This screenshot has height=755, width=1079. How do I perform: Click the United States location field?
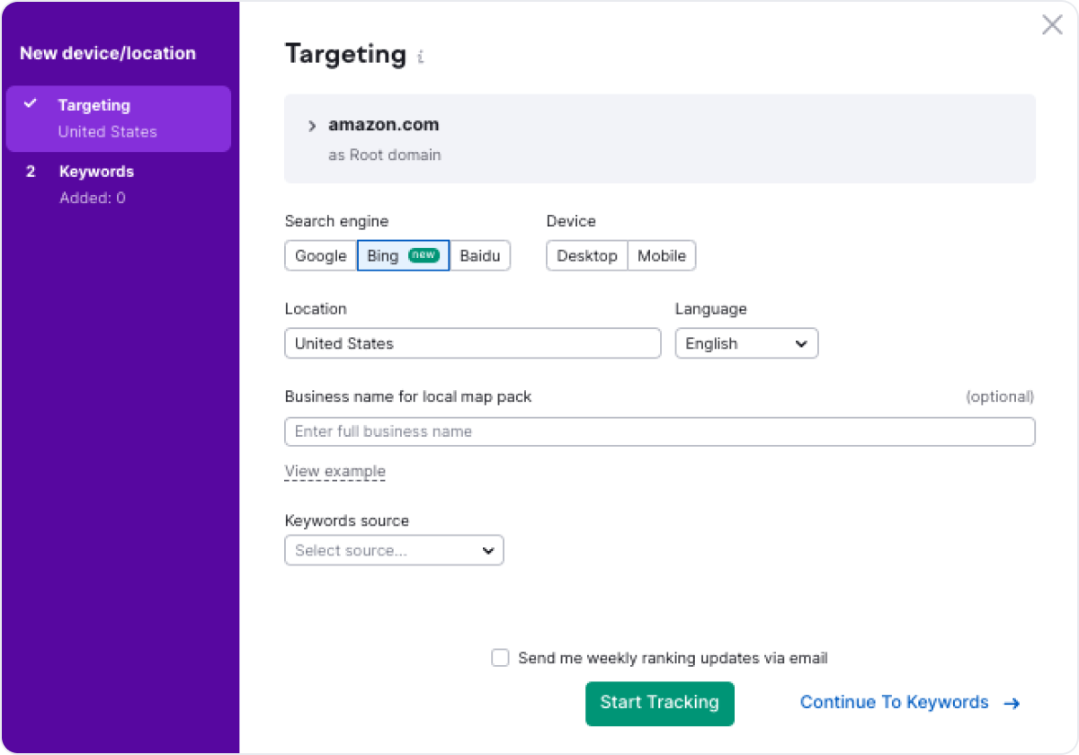click(472, 343)
